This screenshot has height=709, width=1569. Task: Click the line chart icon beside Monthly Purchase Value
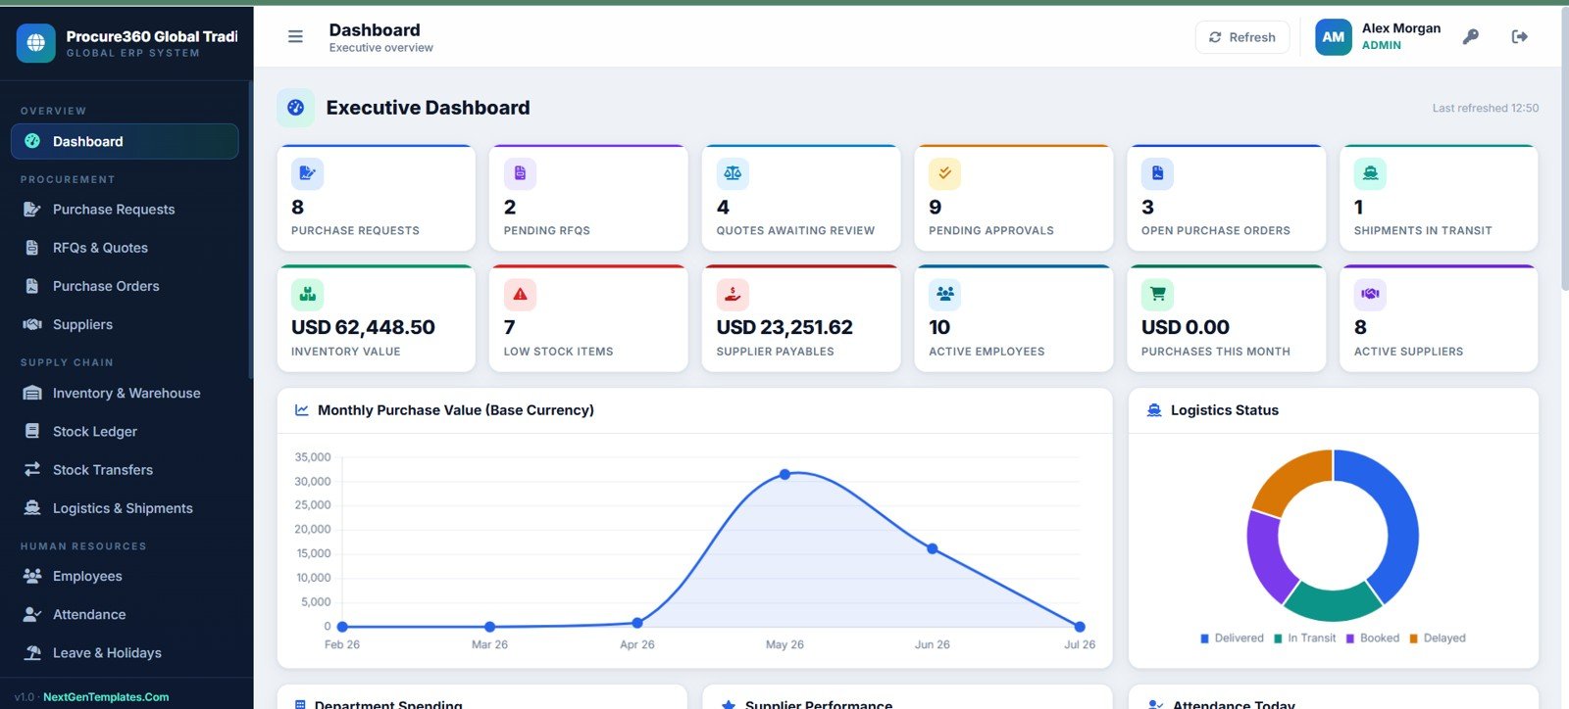pyautogui.click(x=302, y=410)
